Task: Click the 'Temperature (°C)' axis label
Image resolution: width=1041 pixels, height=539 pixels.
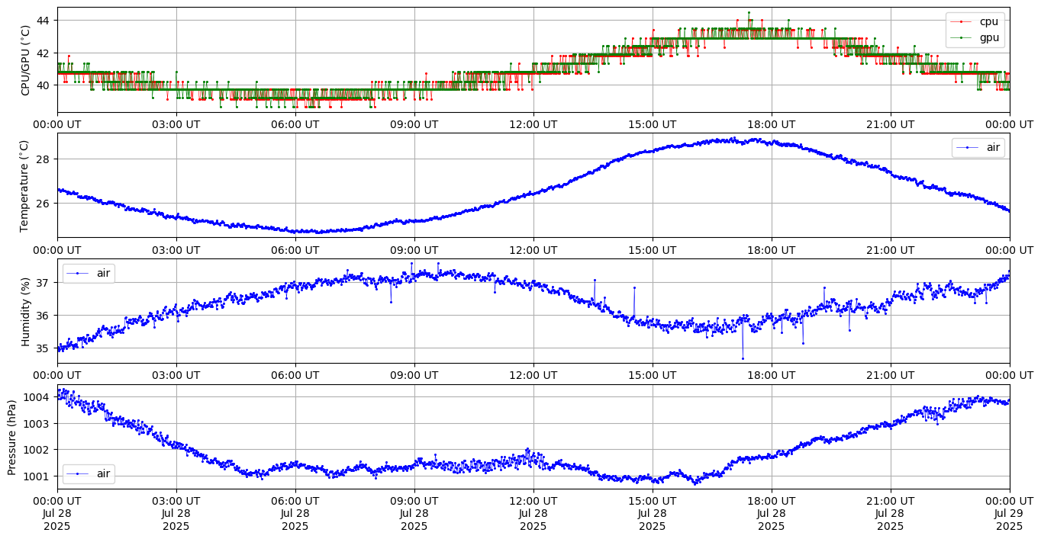Action: (25, 185)
